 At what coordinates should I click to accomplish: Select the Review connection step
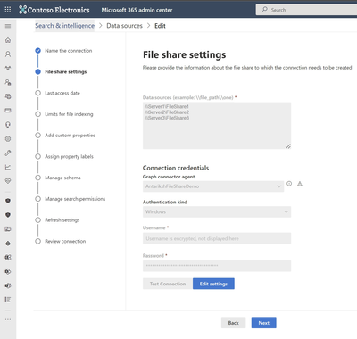61,241
